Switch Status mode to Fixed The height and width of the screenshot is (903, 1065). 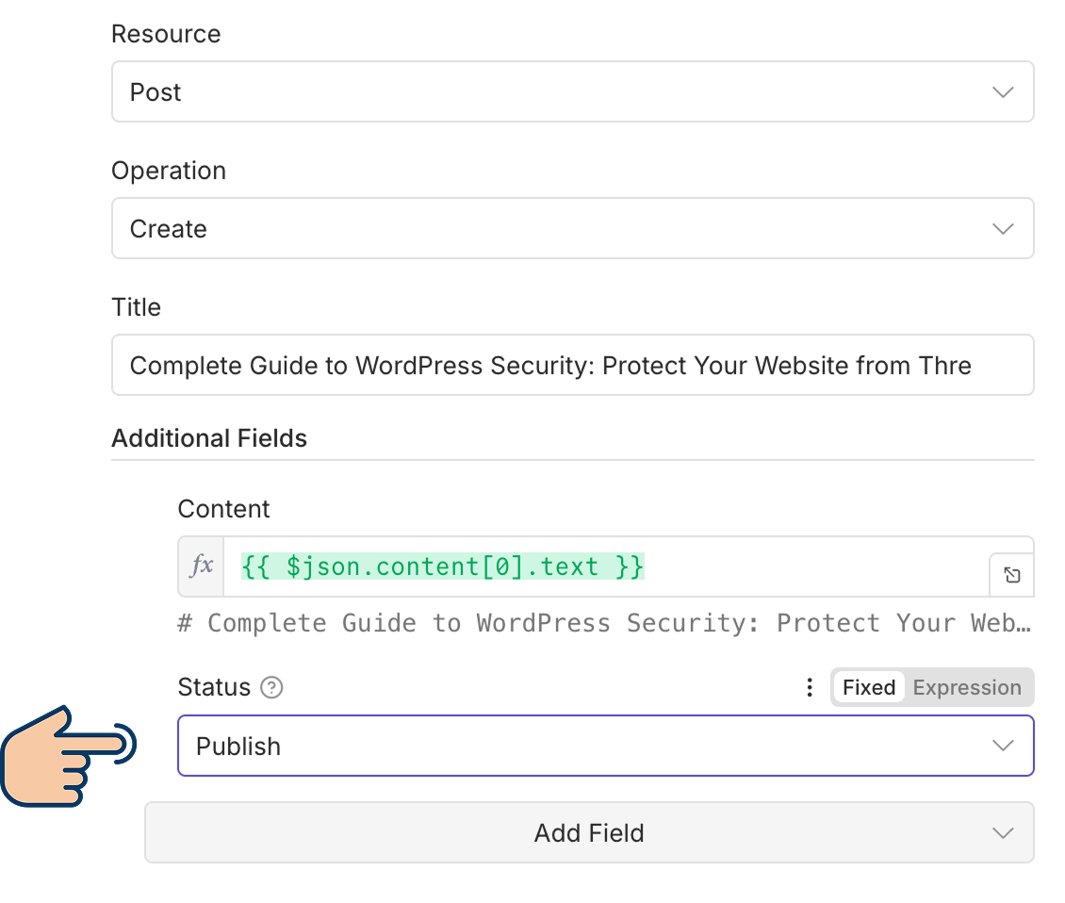(868, 688)
